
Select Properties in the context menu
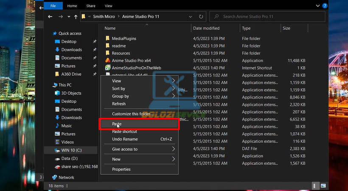tap(121, 169)
